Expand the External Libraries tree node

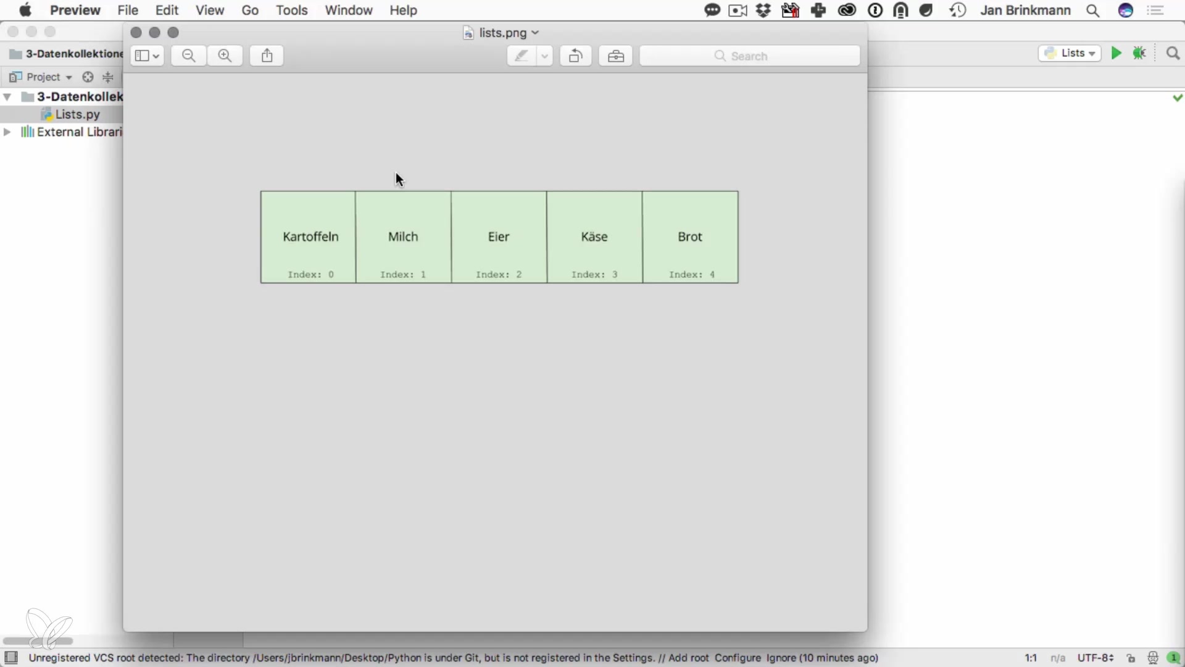(7, 132)
